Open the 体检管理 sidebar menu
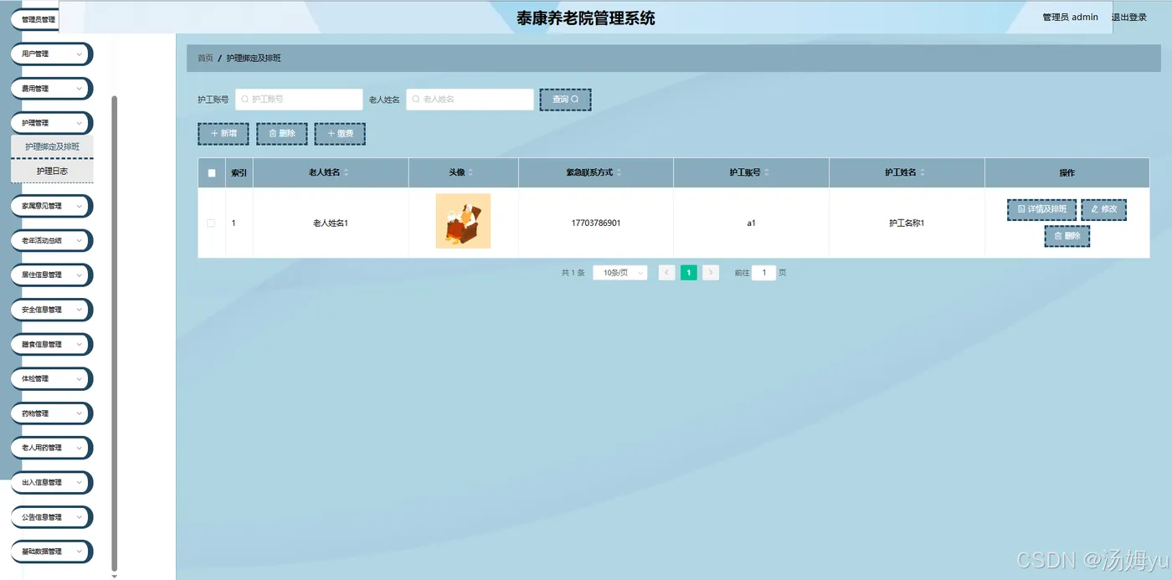This screenshot has height=580, width=1172. tap(52, 378)
